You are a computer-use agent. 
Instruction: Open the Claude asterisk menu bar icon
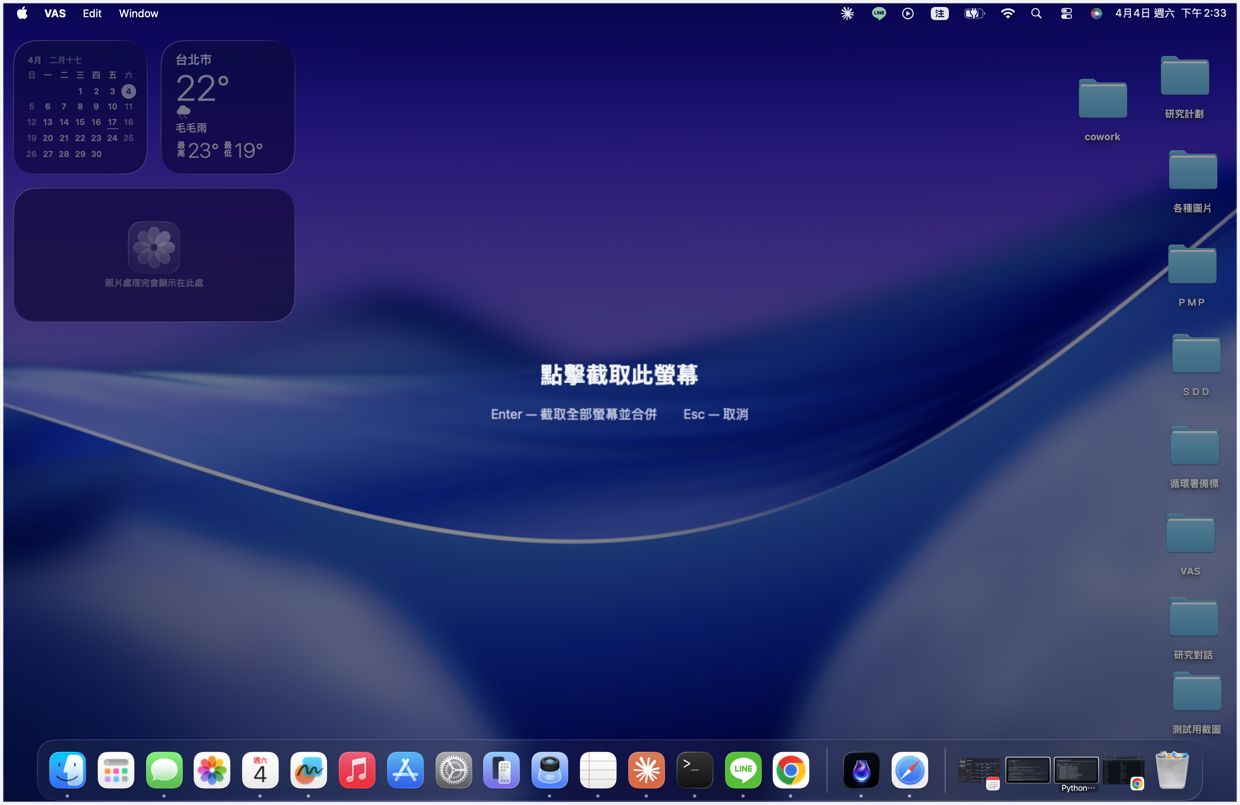click(847, 14)
